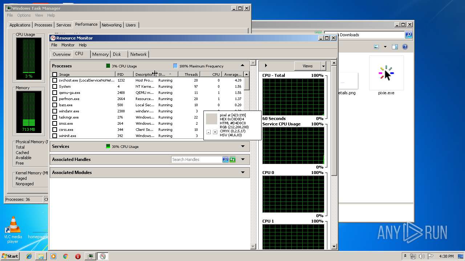Image resolution: width=465 pixels, height=261 pixels.
Task: Click the search magnifier in Explorer window
Action: 408,35
